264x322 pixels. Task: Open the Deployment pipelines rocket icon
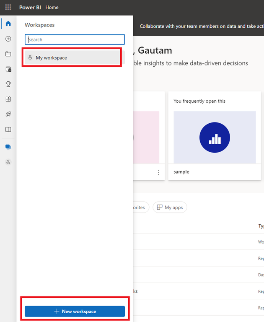point(8,114)
